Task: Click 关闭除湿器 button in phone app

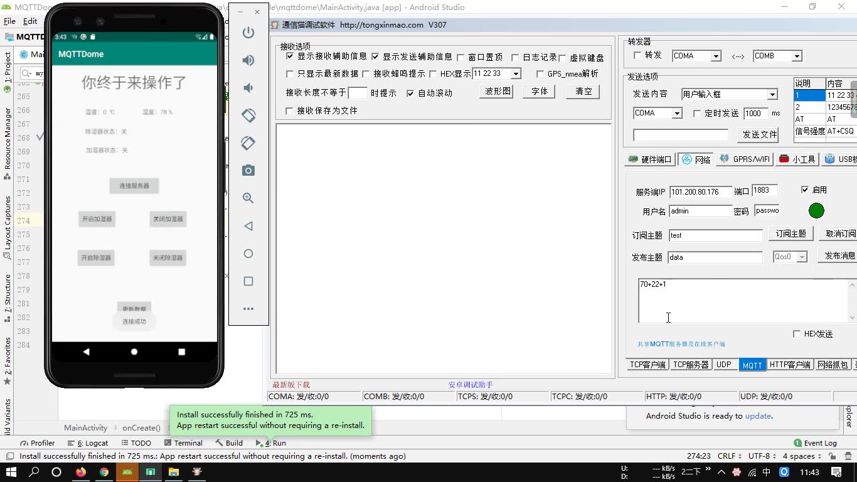Action: tap(168, 258)
